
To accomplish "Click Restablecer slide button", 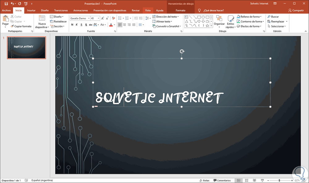I will (x=58, y=22).
